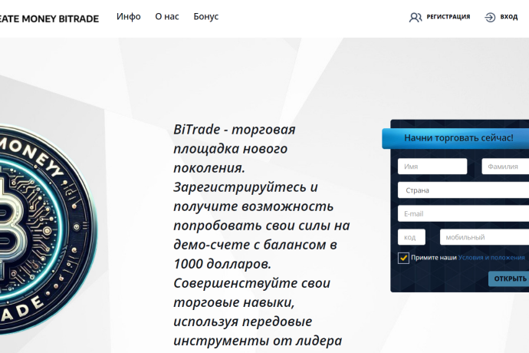Click into the Имя input field

(x=432, y=167)
